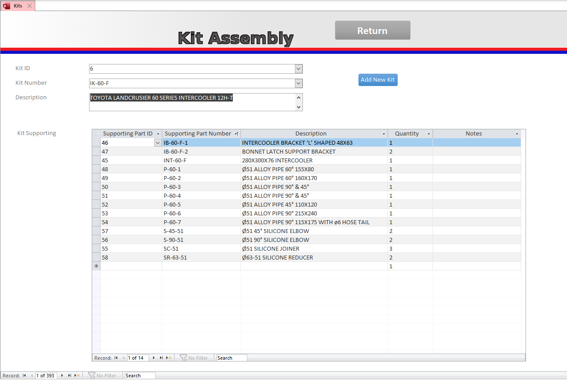Click description 'Ø51 SILICONE JOINER'

271,248
